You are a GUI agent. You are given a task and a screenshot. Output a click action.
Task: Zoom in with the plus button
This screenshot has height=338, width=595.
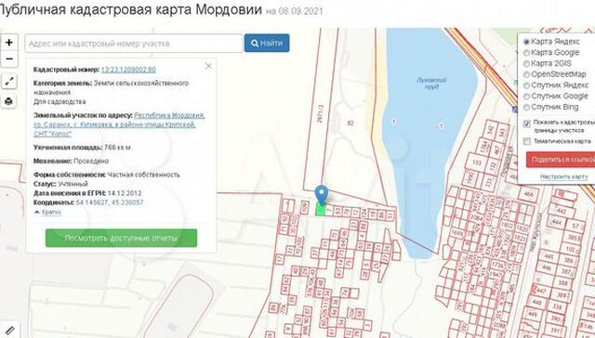pyautogui.click(x=9, y=42)
